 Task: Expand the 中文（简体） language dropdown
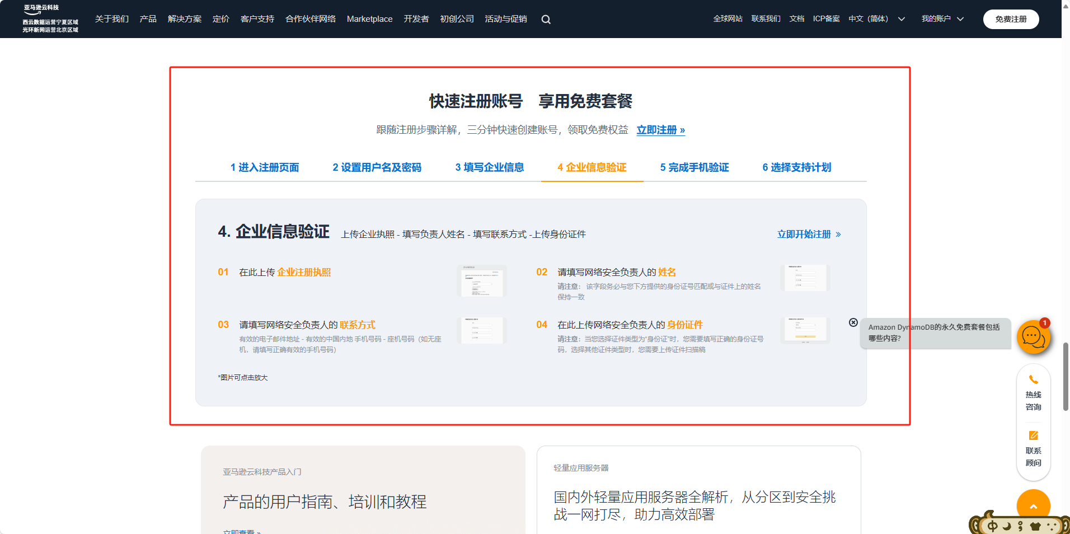tap(876, 19)
